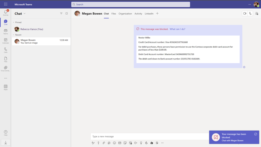This screenshot has width=261, height=147.
Task: Show more messaging extensions ellipsis
Action: point(162,143)
